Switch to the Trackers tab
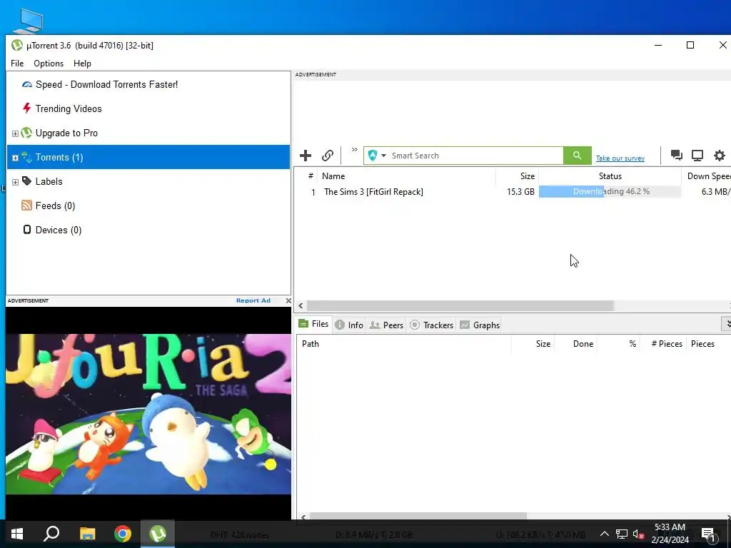 pos(432,325)
